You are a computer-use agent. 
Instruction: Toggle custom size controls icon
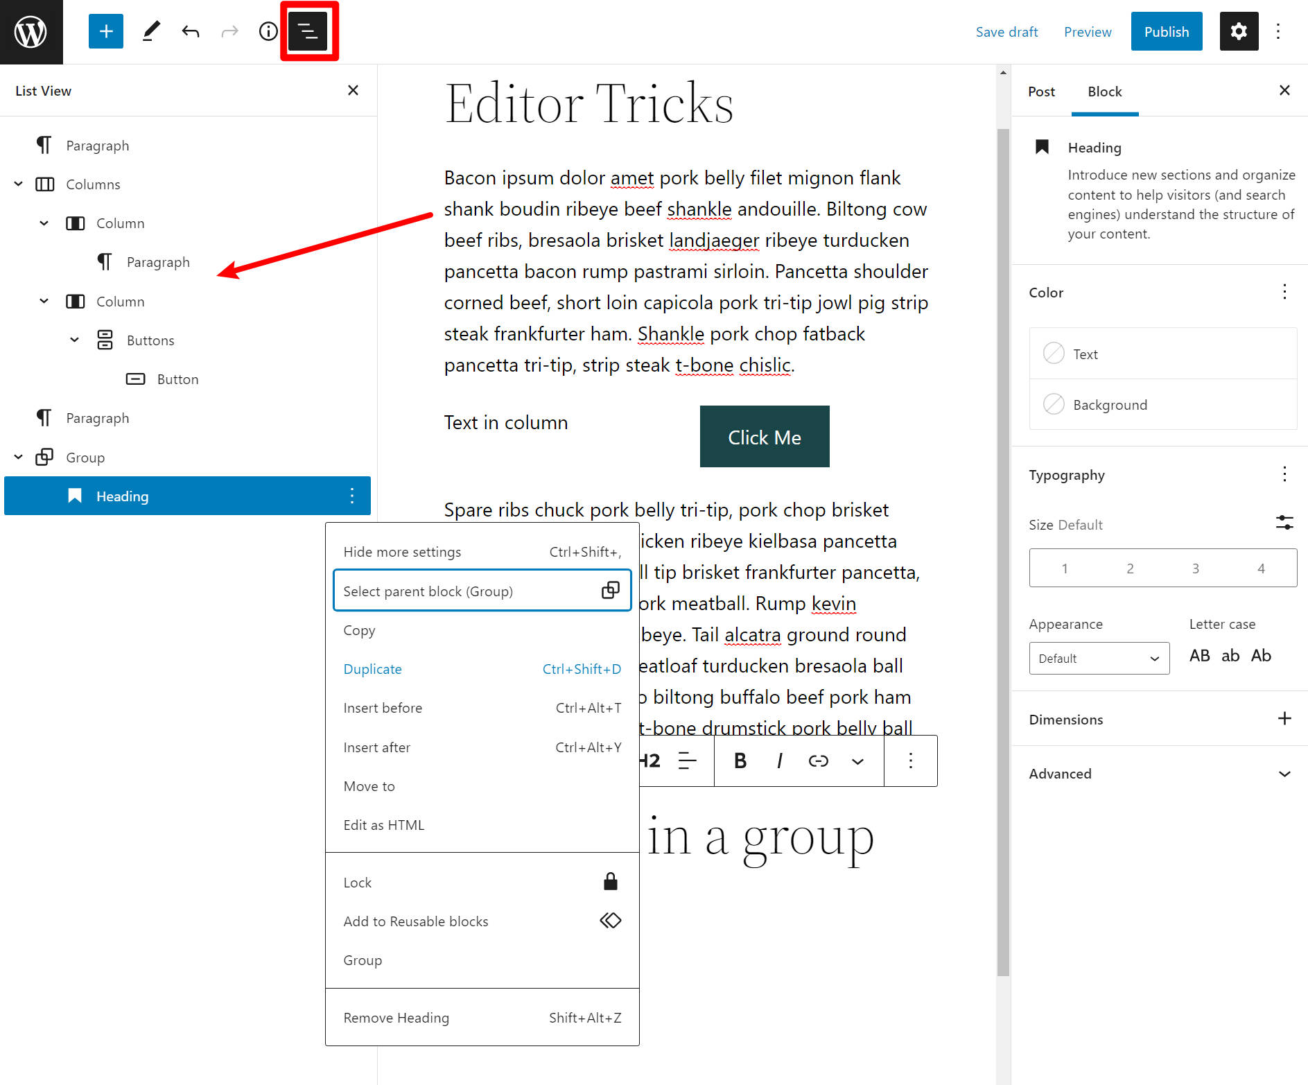[x=1284, y=523]
